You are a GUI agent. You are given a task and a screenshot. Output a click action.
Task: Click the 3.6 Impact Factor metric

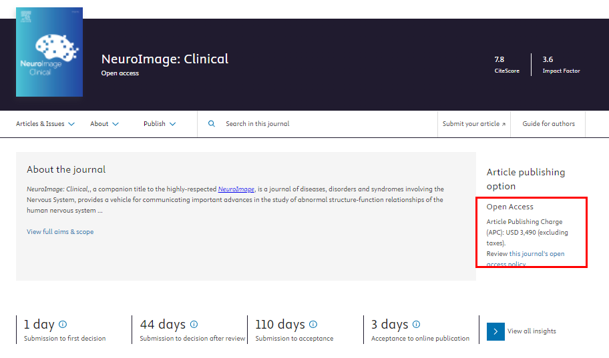click(x=561, y=64)
